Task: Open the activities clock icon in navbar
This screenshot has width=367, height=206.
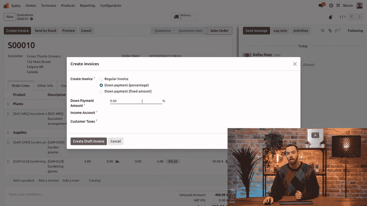Action: click(331, 6)
